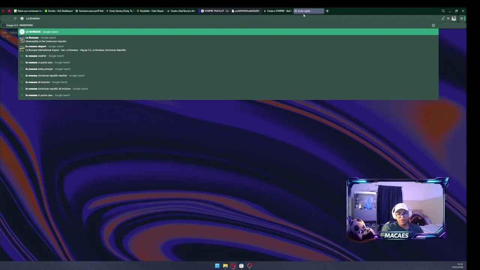Open the downloads icon in toolbar
This screenshot has height=270, width=480.
443,18
